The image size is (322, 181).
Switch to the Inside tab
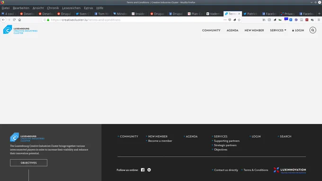pos(139,14)
